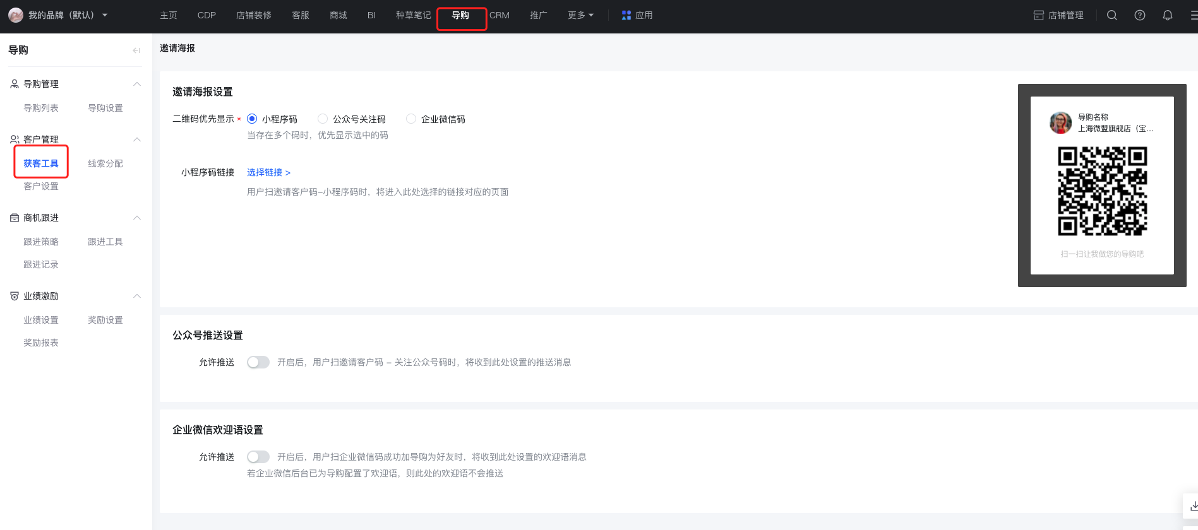Open the 客服 tab
The height and width of the screenshot is (530, 1198).
(x=301, y=15)
